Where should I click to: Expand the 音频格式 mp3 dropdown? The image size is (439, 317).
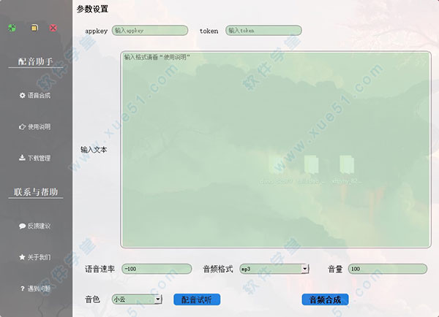pyautogui.click(x=304, y=269)
